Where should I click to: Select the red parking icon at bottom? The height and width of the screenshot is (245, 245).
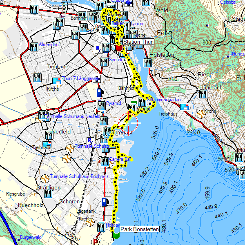click(97, 242)
